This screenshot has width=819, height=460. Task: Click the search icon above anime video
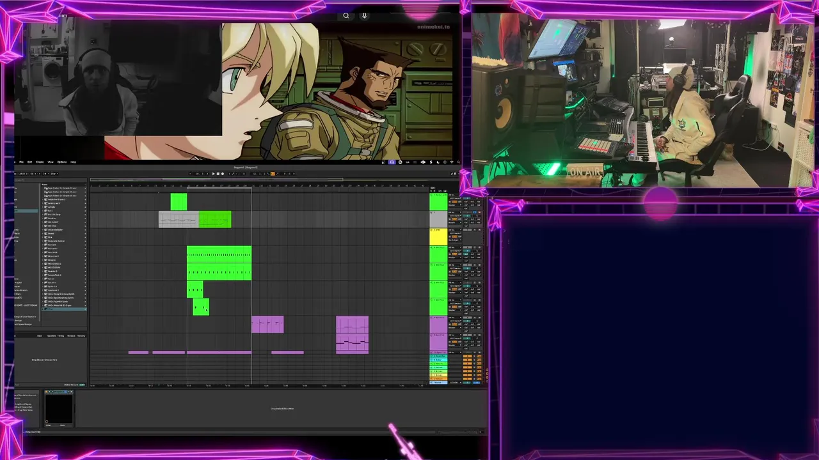[x=346, y=16]
